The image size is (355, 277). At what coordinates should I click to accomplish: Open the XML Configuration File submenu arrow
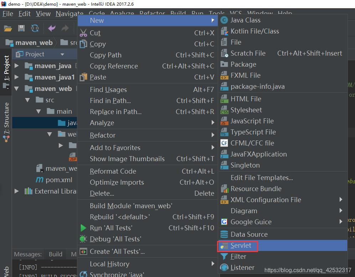341,200
